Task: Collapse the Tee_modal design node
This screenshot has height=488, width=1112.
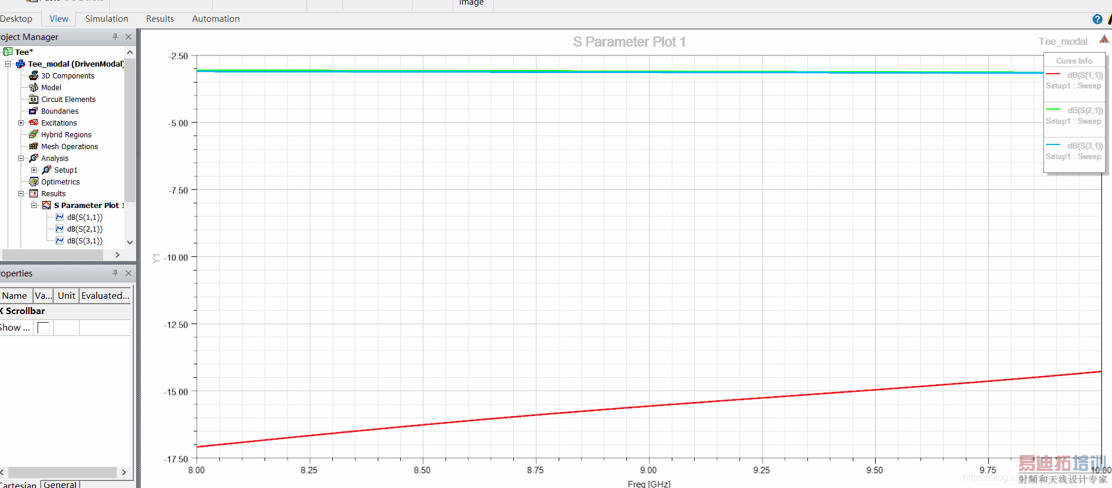Action: (x=8, y=64)
